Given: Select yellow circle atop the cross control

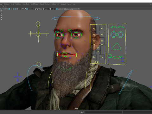Looking at the screenshot, I should click(38, 24).
